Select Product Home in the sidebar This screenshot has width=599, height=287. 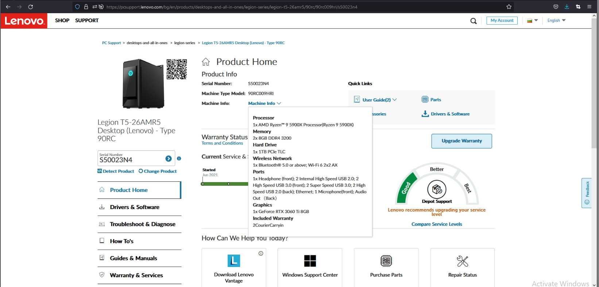click(139, 190)
